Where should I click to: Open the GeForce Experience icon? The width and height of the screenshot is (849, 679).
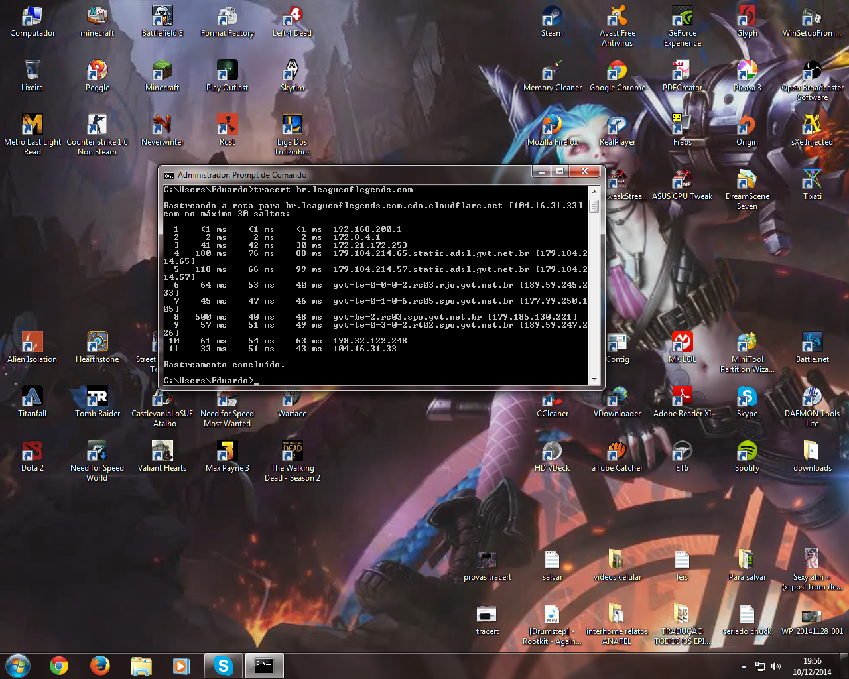[x=683, y=27]
